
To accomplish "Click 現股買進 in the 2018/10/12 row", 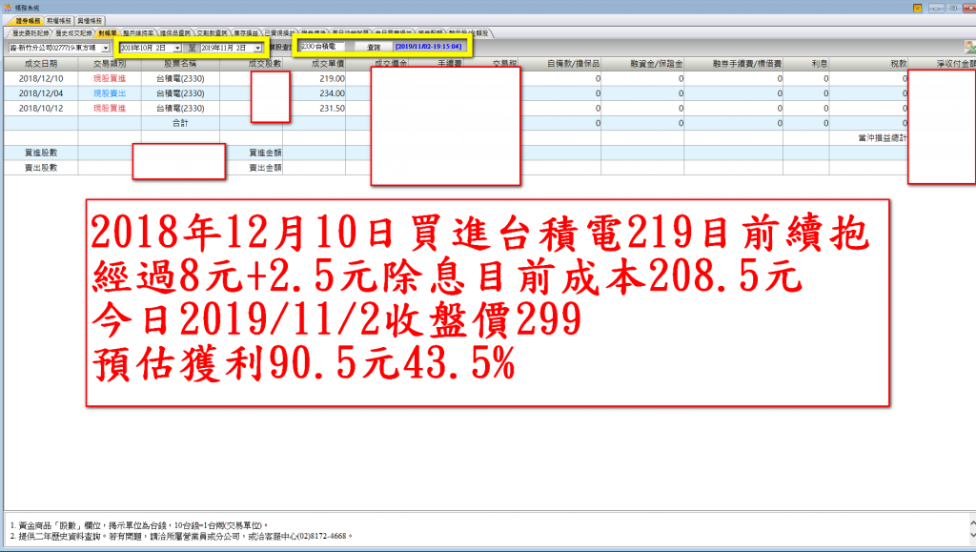I will pyautogui.click(x=110, y=109).
